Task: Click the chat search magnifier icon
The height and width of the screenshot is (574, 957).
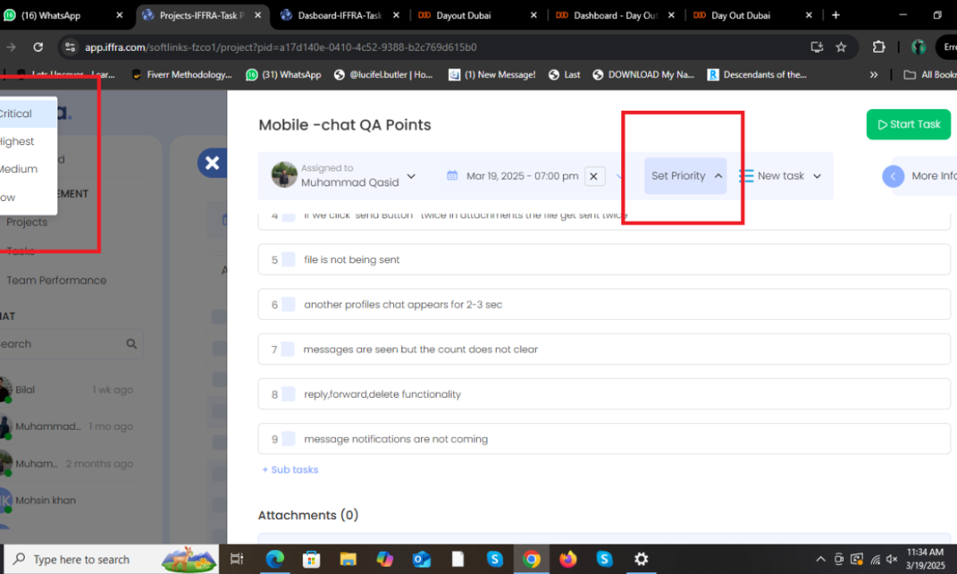Action: tap(132, 344)
